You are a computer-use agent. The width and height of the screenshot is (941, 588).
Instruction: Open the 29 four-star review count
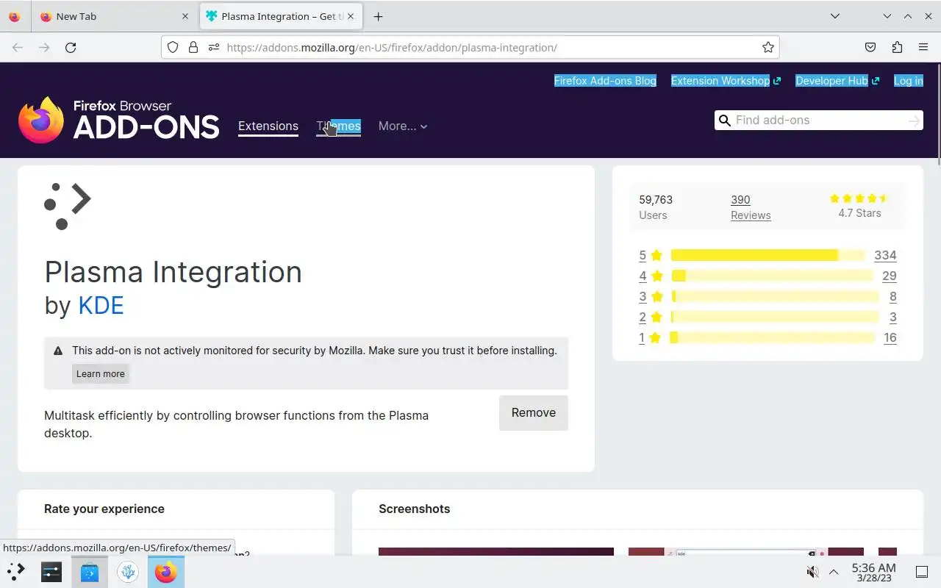point(890,276)
